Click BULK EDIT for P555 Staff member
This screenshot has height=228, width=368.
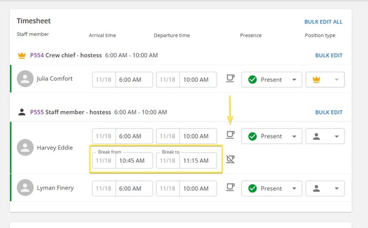coord(328,112)
